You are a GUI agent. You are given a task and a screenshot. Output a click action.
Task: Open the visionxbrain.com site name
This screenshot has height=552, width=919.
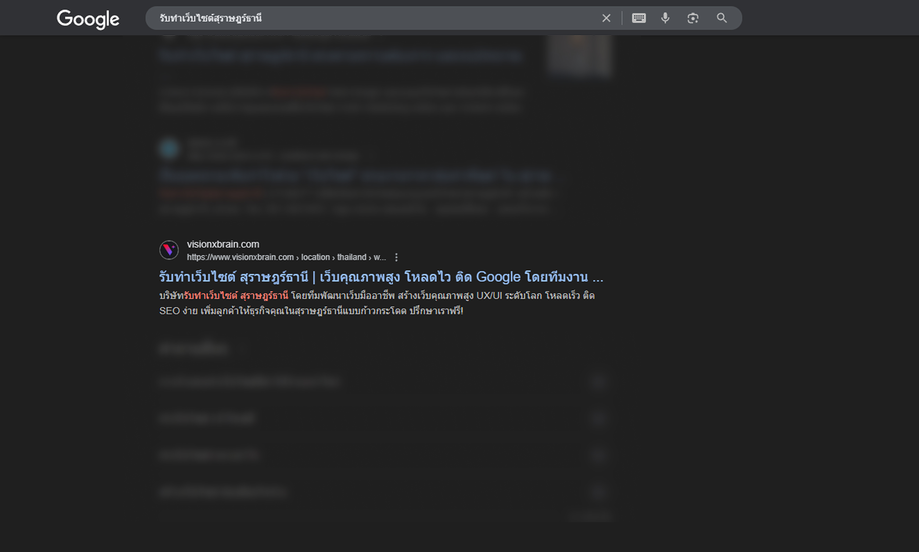click(x=223, y=244)
